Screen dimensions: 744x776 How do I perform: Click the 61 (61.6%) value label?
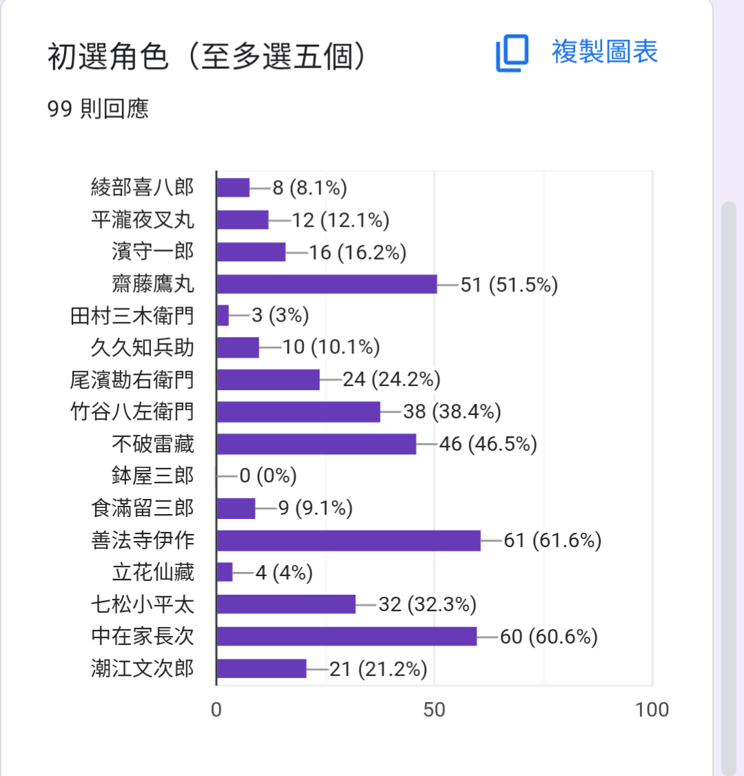pyautogui.click(x=553, y=540)
